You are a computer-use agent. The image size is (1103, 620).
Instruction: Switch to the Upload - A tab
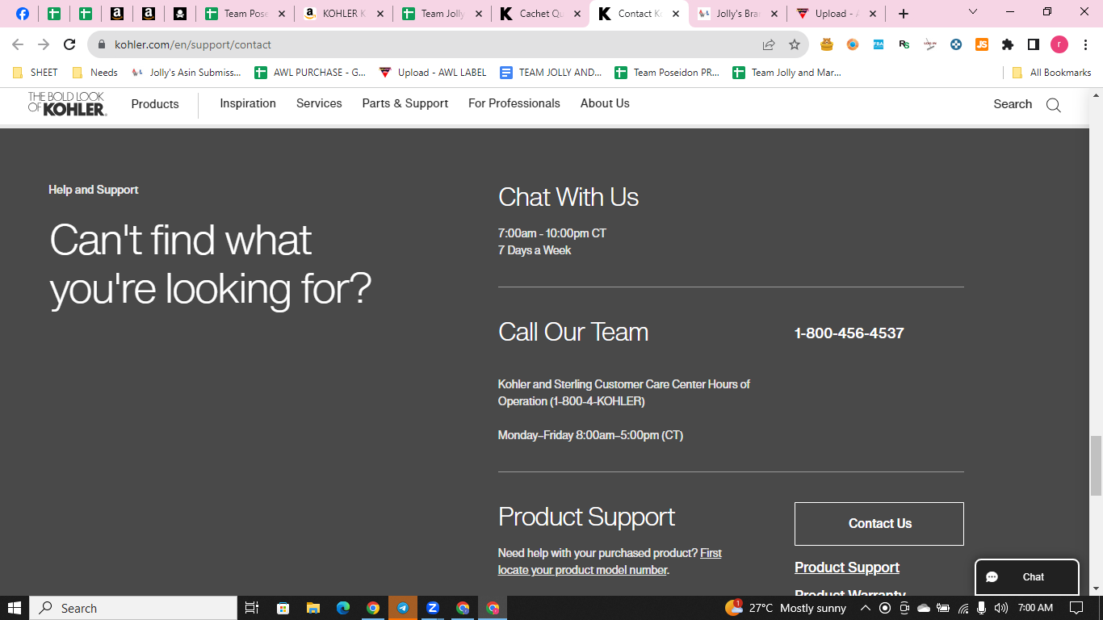[x=837, y=14]
